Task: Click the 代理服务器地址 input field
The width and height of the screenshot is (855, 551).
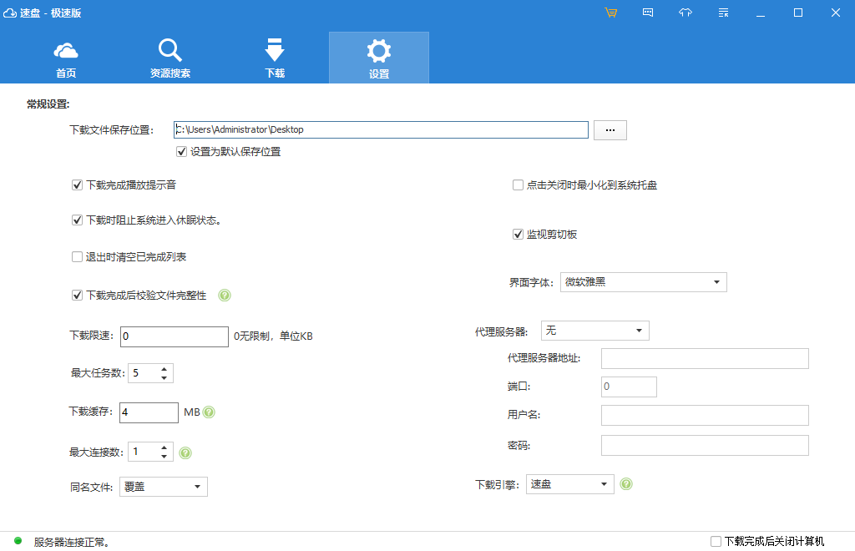Action: pos(705,359)
